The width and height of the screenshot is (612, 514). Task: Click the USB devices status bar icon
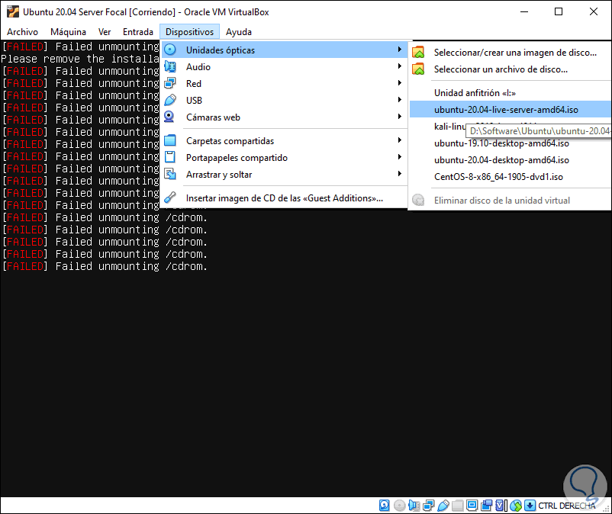pyautogui.click(x=443, y=506)
